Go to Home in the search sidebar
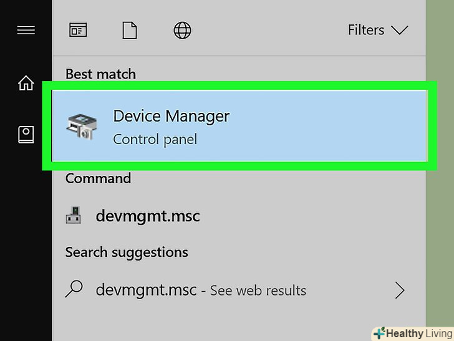This screenshot has height=341, width=454. point(26,83)
